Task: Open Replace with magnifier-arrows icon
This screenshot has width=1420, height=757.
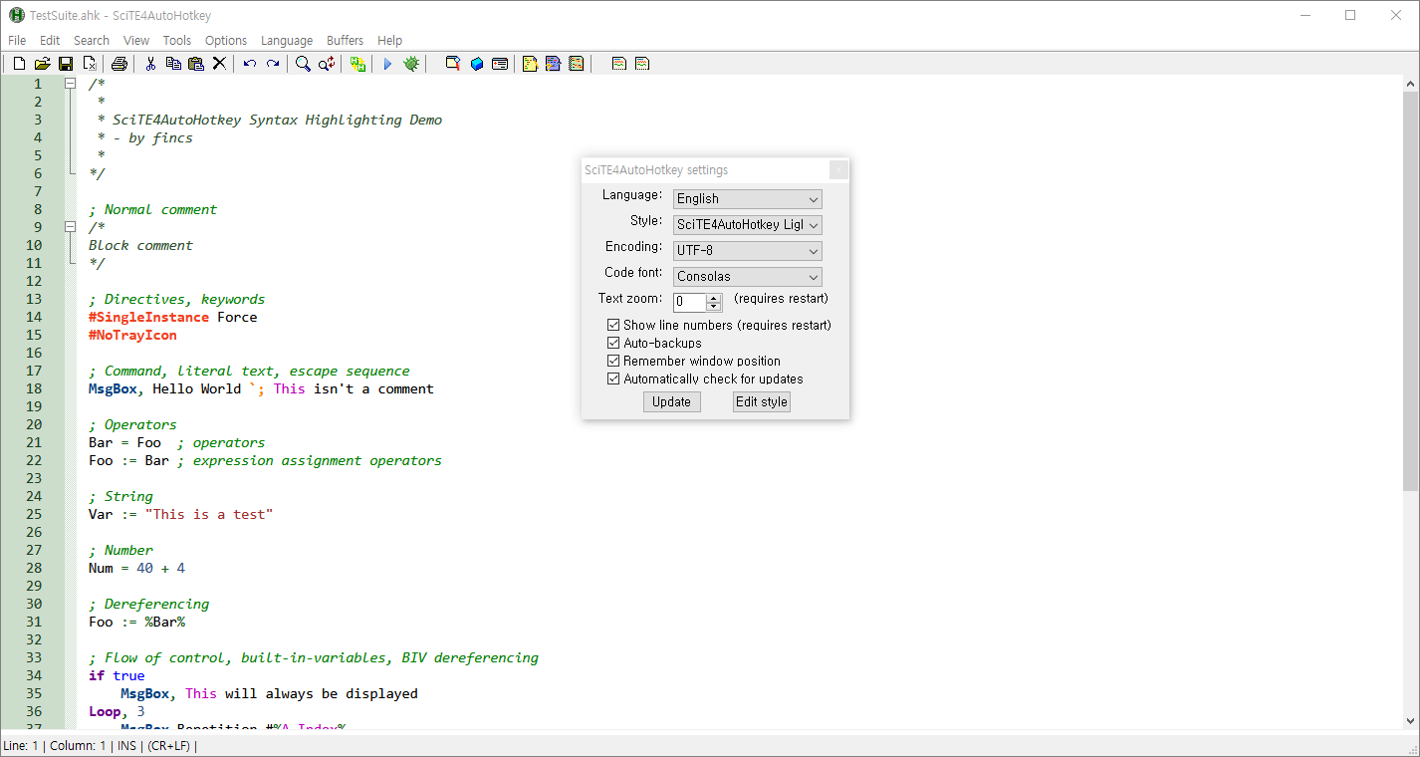Action: 327,64
